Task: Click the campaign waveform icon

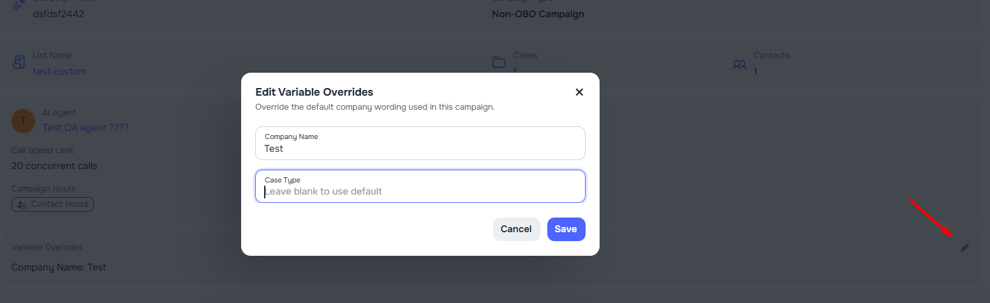Action: click(18, 4)
